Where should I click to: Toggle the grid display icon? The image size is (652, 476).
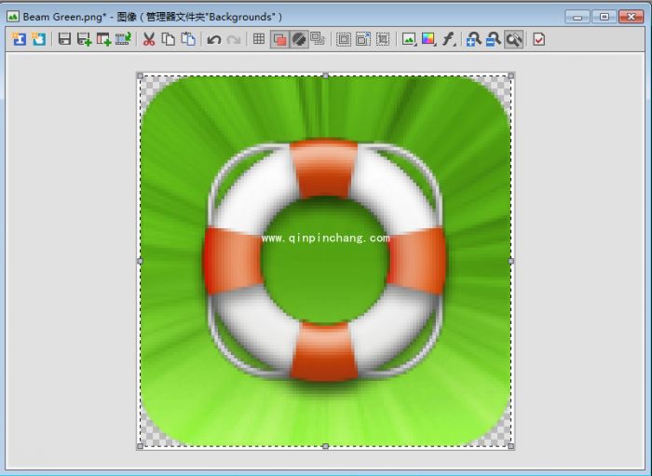pos(259,39)
